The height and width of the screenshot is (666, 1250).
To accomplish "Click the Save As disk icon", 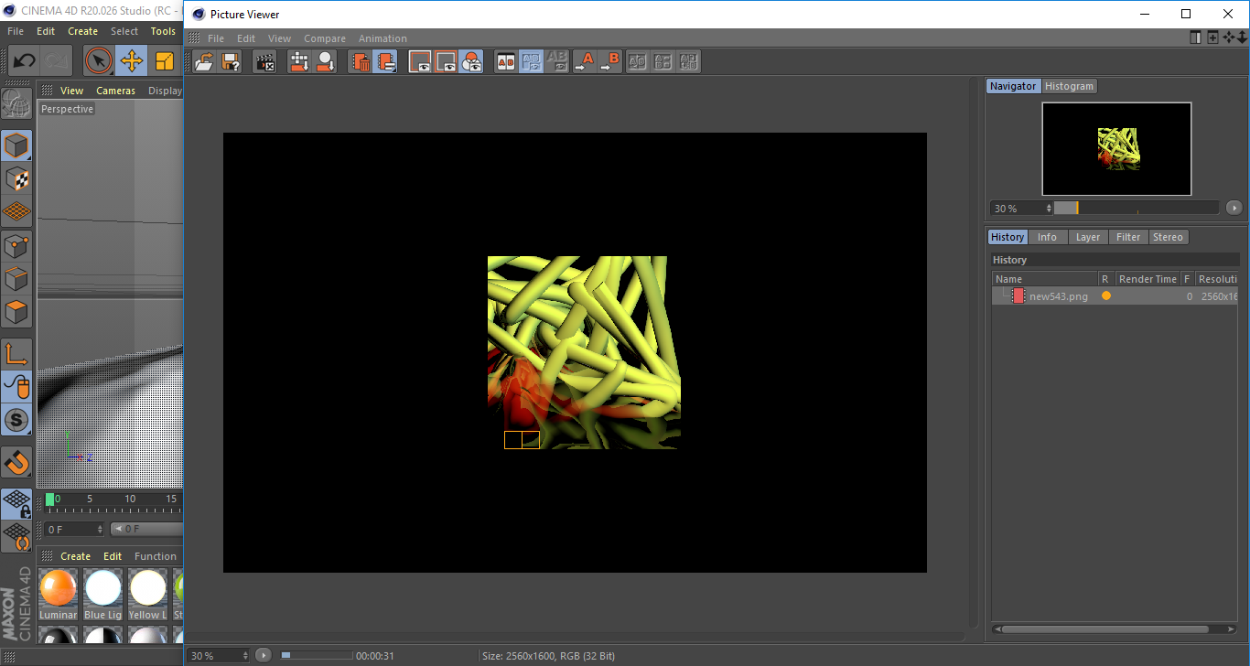I will tap(231, 61).
